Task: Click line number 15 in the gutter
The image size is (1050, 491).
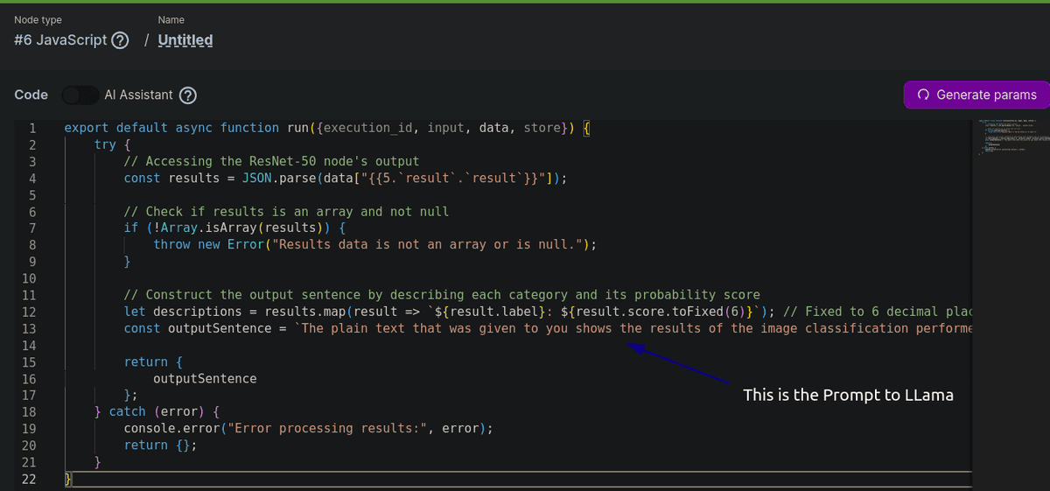Action: (x=29, y=362)
